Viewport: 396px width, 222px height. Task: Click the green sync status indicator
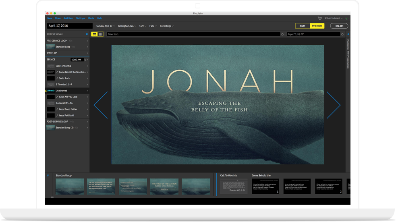pos(347,18)
